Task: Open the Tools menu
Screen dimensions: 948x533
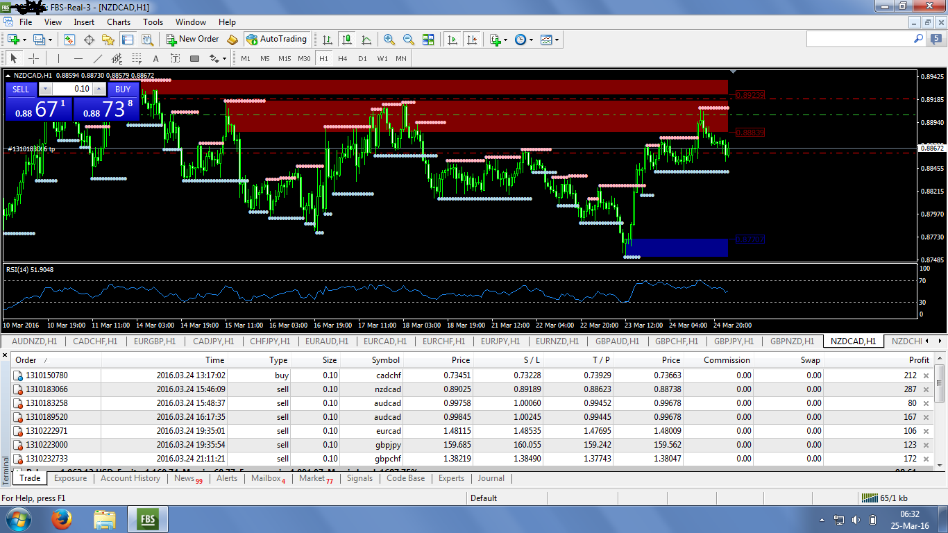Action: point(153,22)
